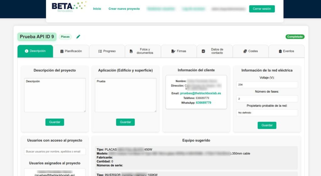Click the Información del cliente heading
The height and width of the screenshot is (176, 321).
click(196, 70)
